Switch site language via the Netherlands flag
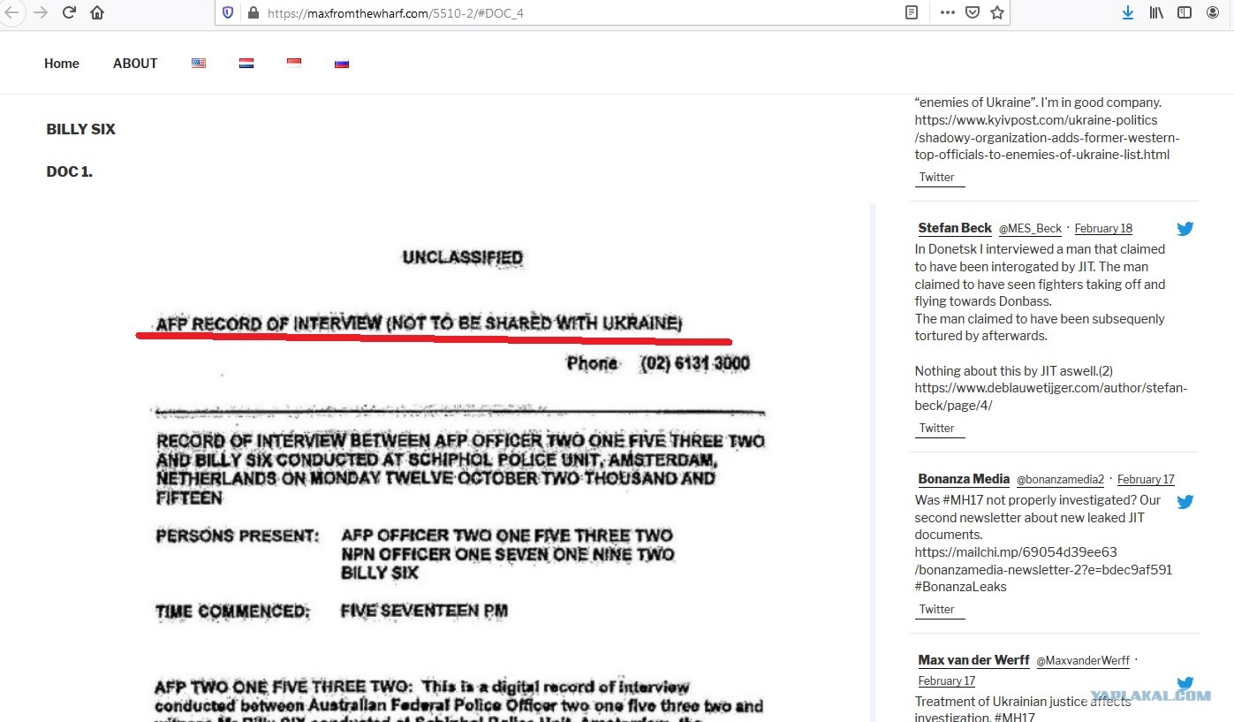Image resolution: width=1234 pixels, height=722 pixels. pyautogui.click(x=246, y=64)
